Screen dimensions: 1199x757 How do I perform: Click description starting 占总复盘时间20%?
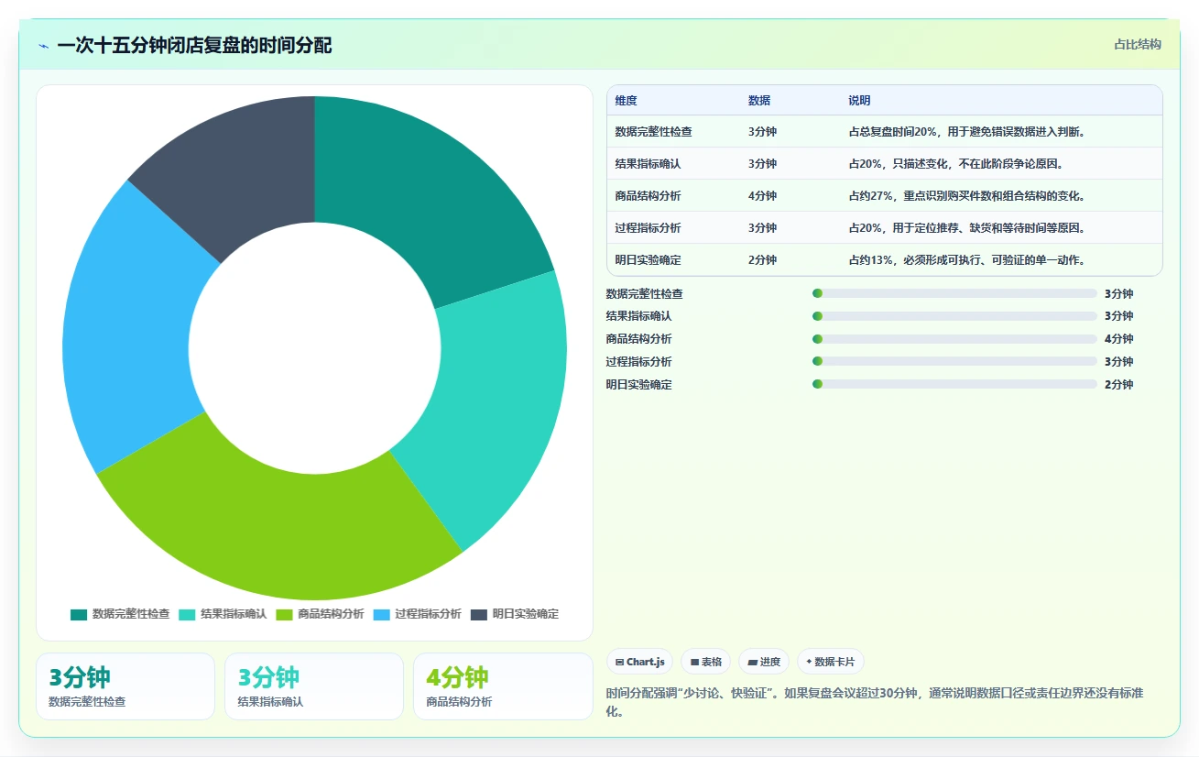[x=967, y=132]
